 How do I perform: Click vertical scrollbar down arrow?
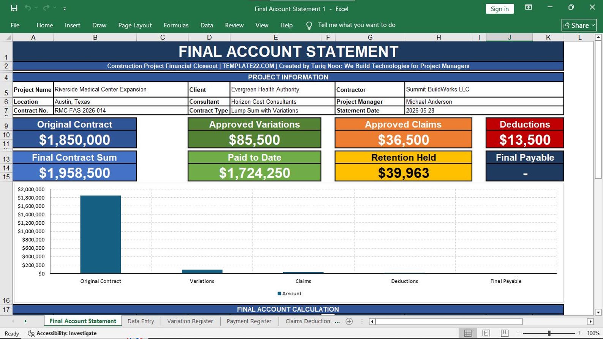[598, 312]
